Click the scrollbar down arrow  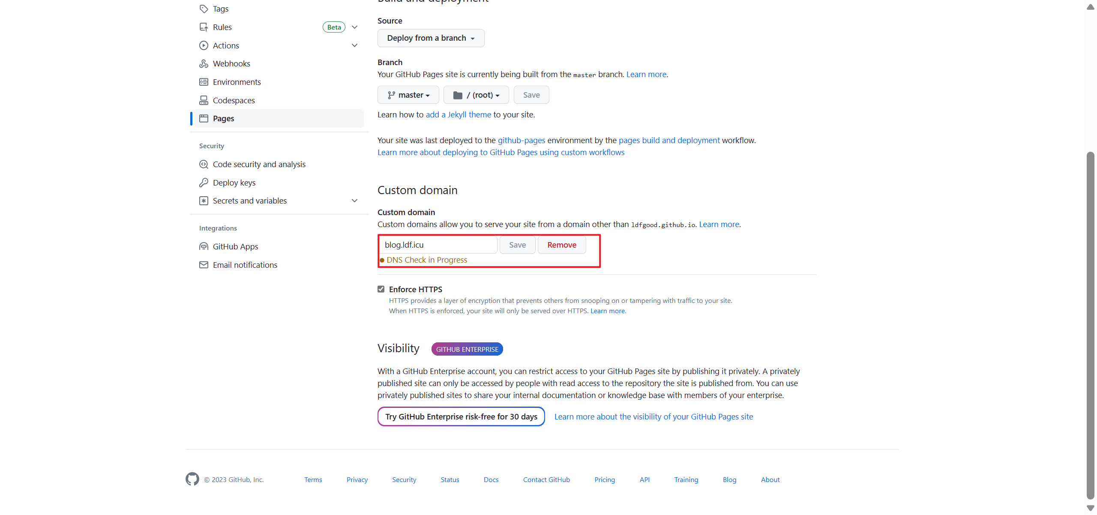(1090, 508)
